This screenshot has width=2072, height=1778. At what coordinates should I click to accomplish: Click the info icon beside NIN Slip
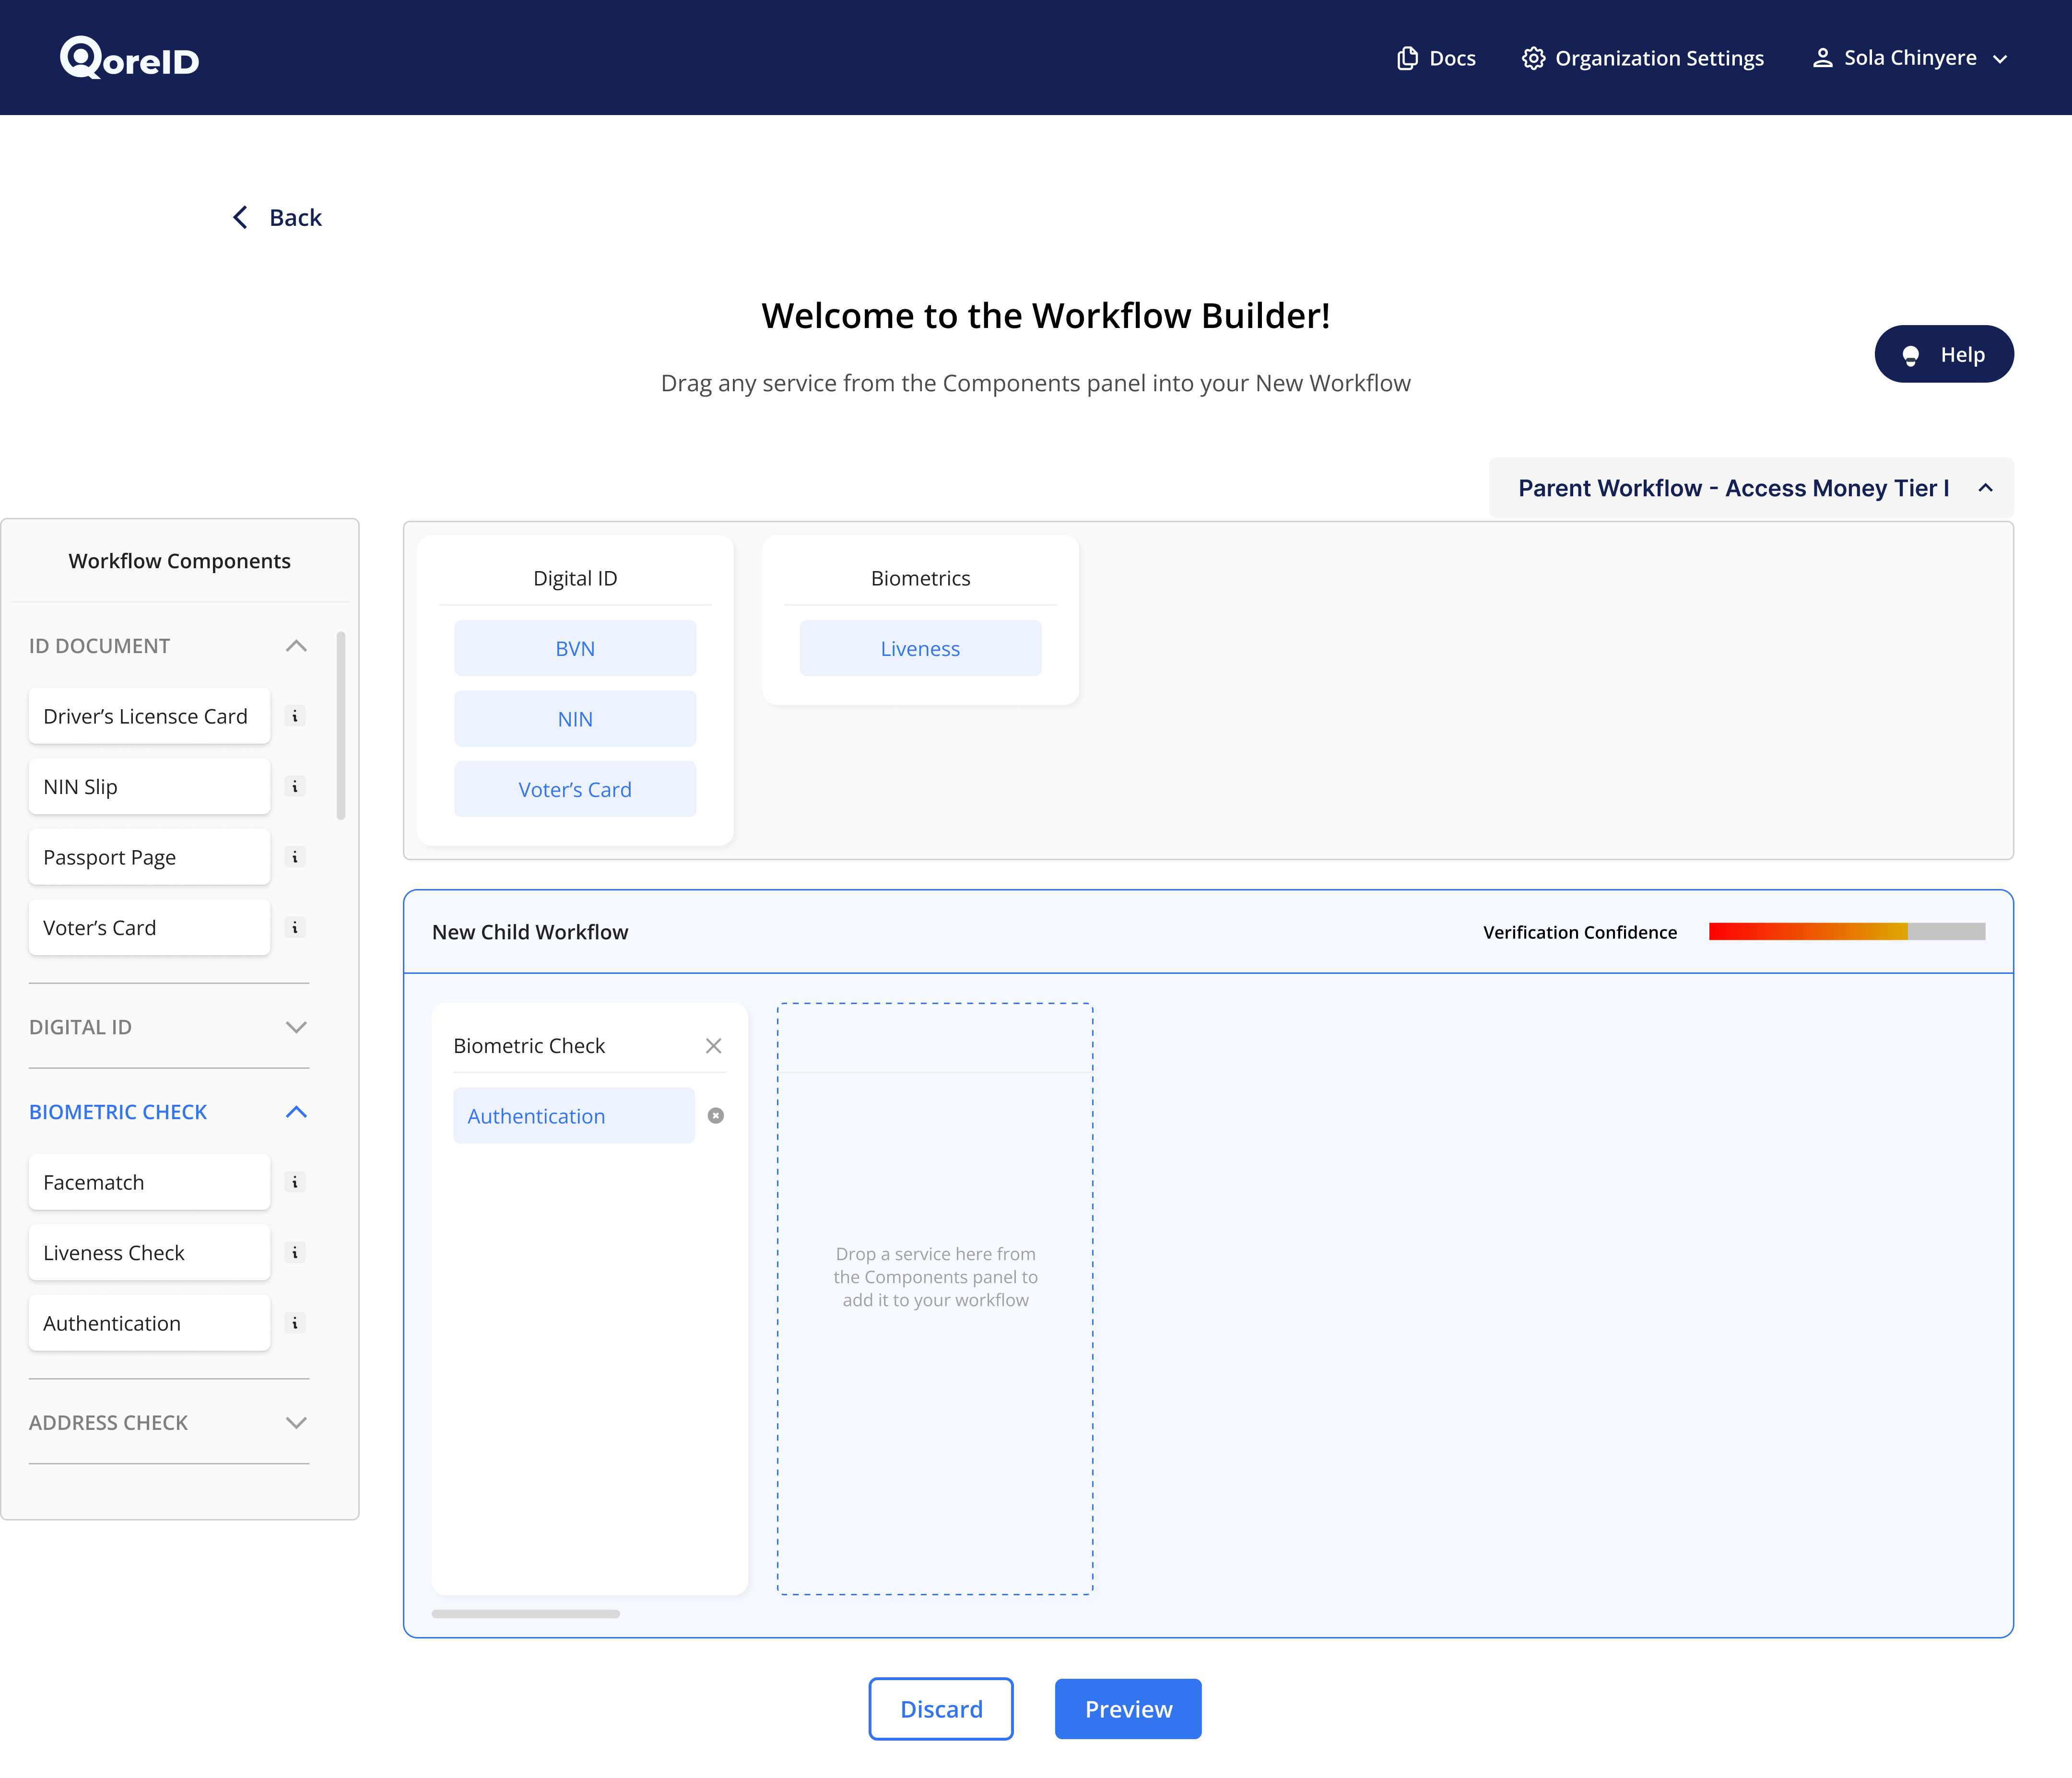coord(295,787)
